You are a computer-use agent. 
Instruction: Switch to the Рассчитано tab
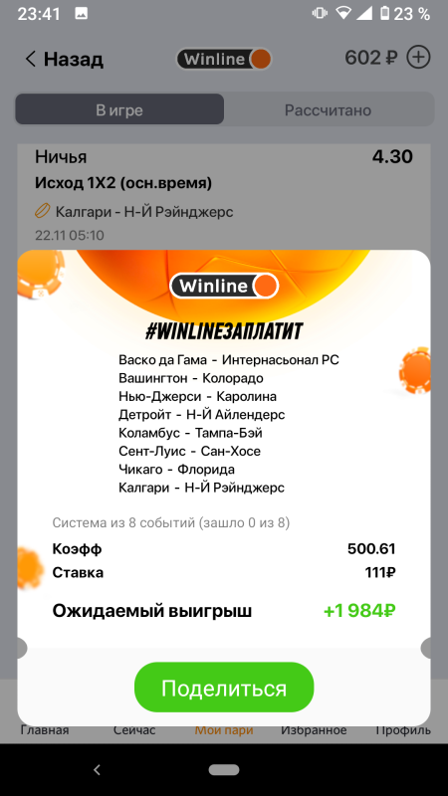click(x=329, y=109)
